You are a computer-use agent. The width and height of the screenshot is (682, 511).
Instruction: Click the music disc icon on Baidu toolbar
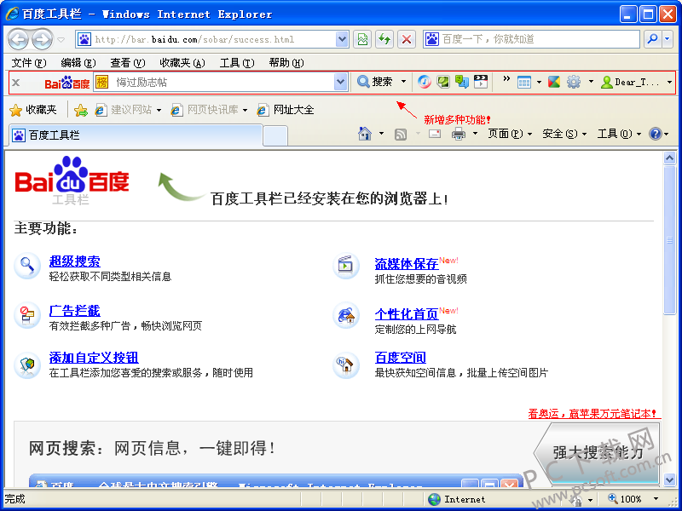[425, 82]
